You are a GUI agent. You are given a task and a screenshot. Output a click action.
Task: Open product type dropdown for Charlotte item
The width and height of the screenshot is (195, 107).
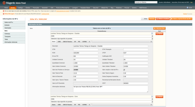coord(102,39)
